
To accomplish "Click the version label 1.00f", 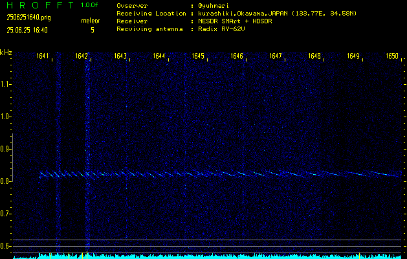I will point(89,5).
